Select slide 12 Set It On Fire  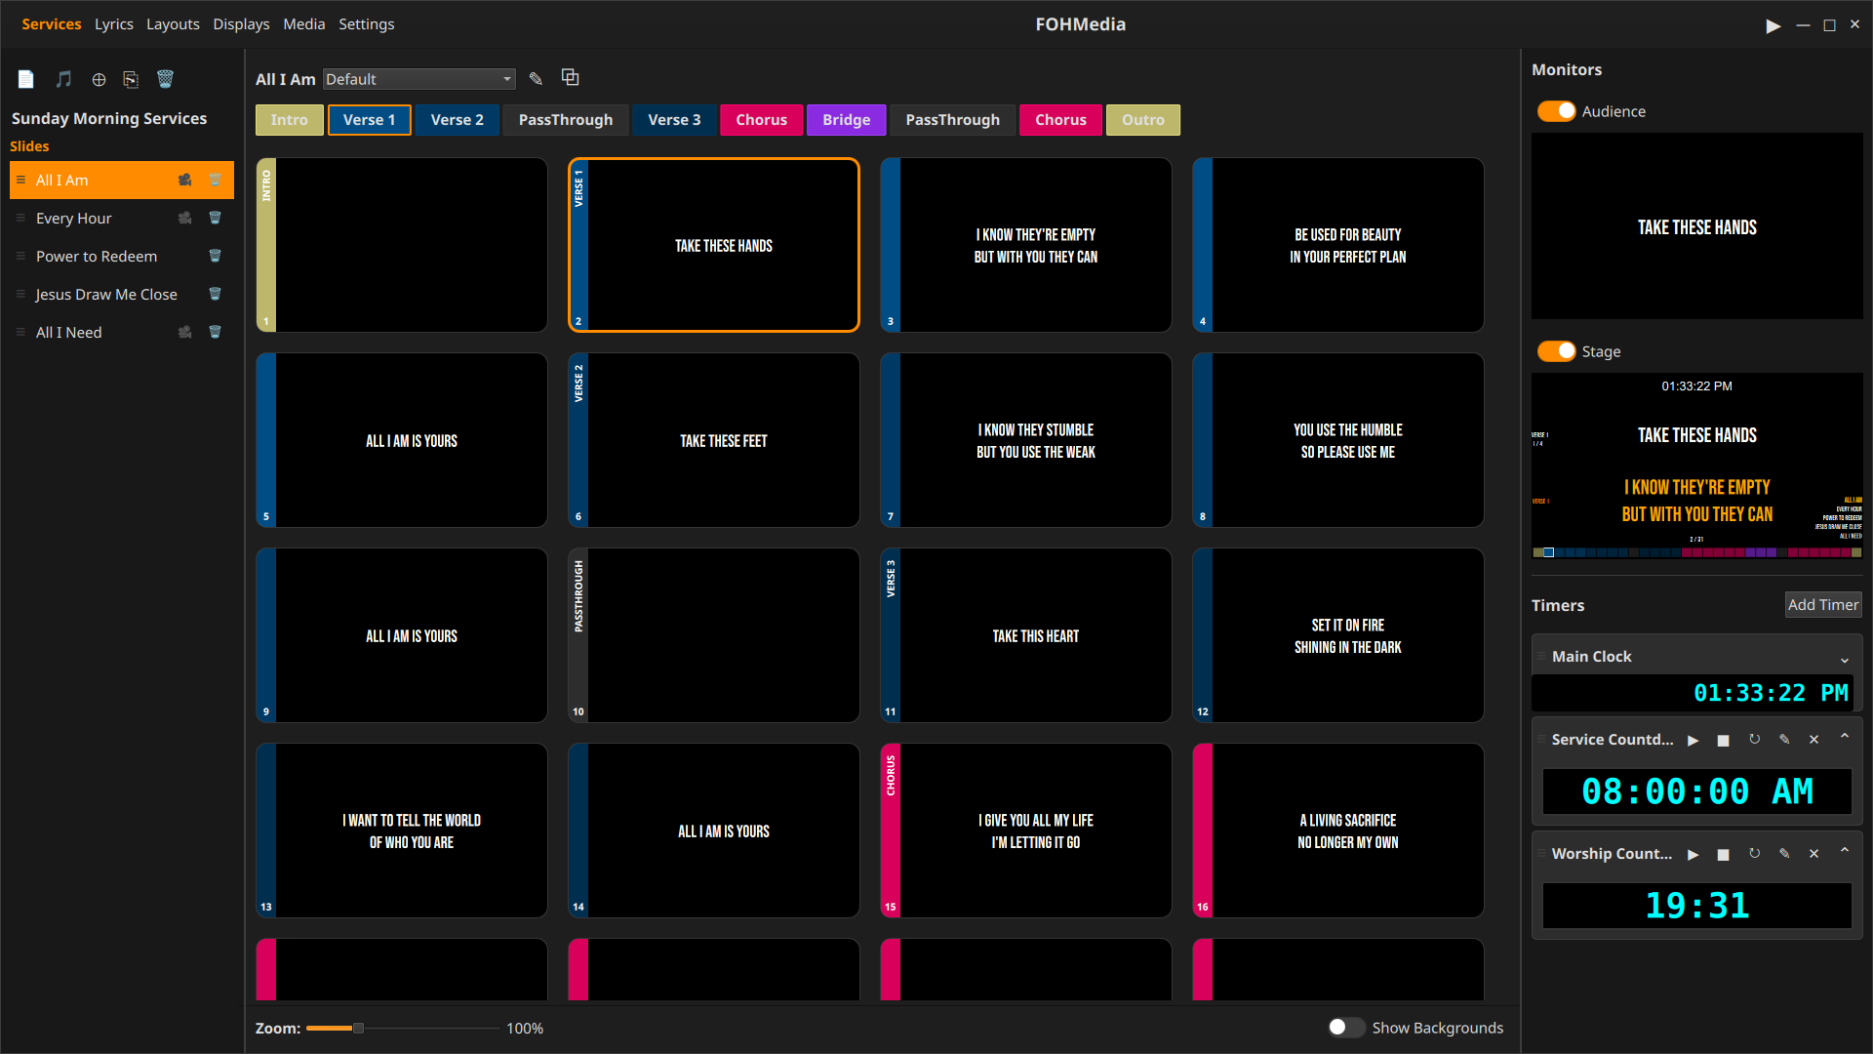[1337, 635]
